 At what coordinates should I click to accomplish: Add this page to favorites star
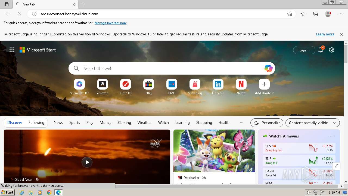tap(290, 14)
